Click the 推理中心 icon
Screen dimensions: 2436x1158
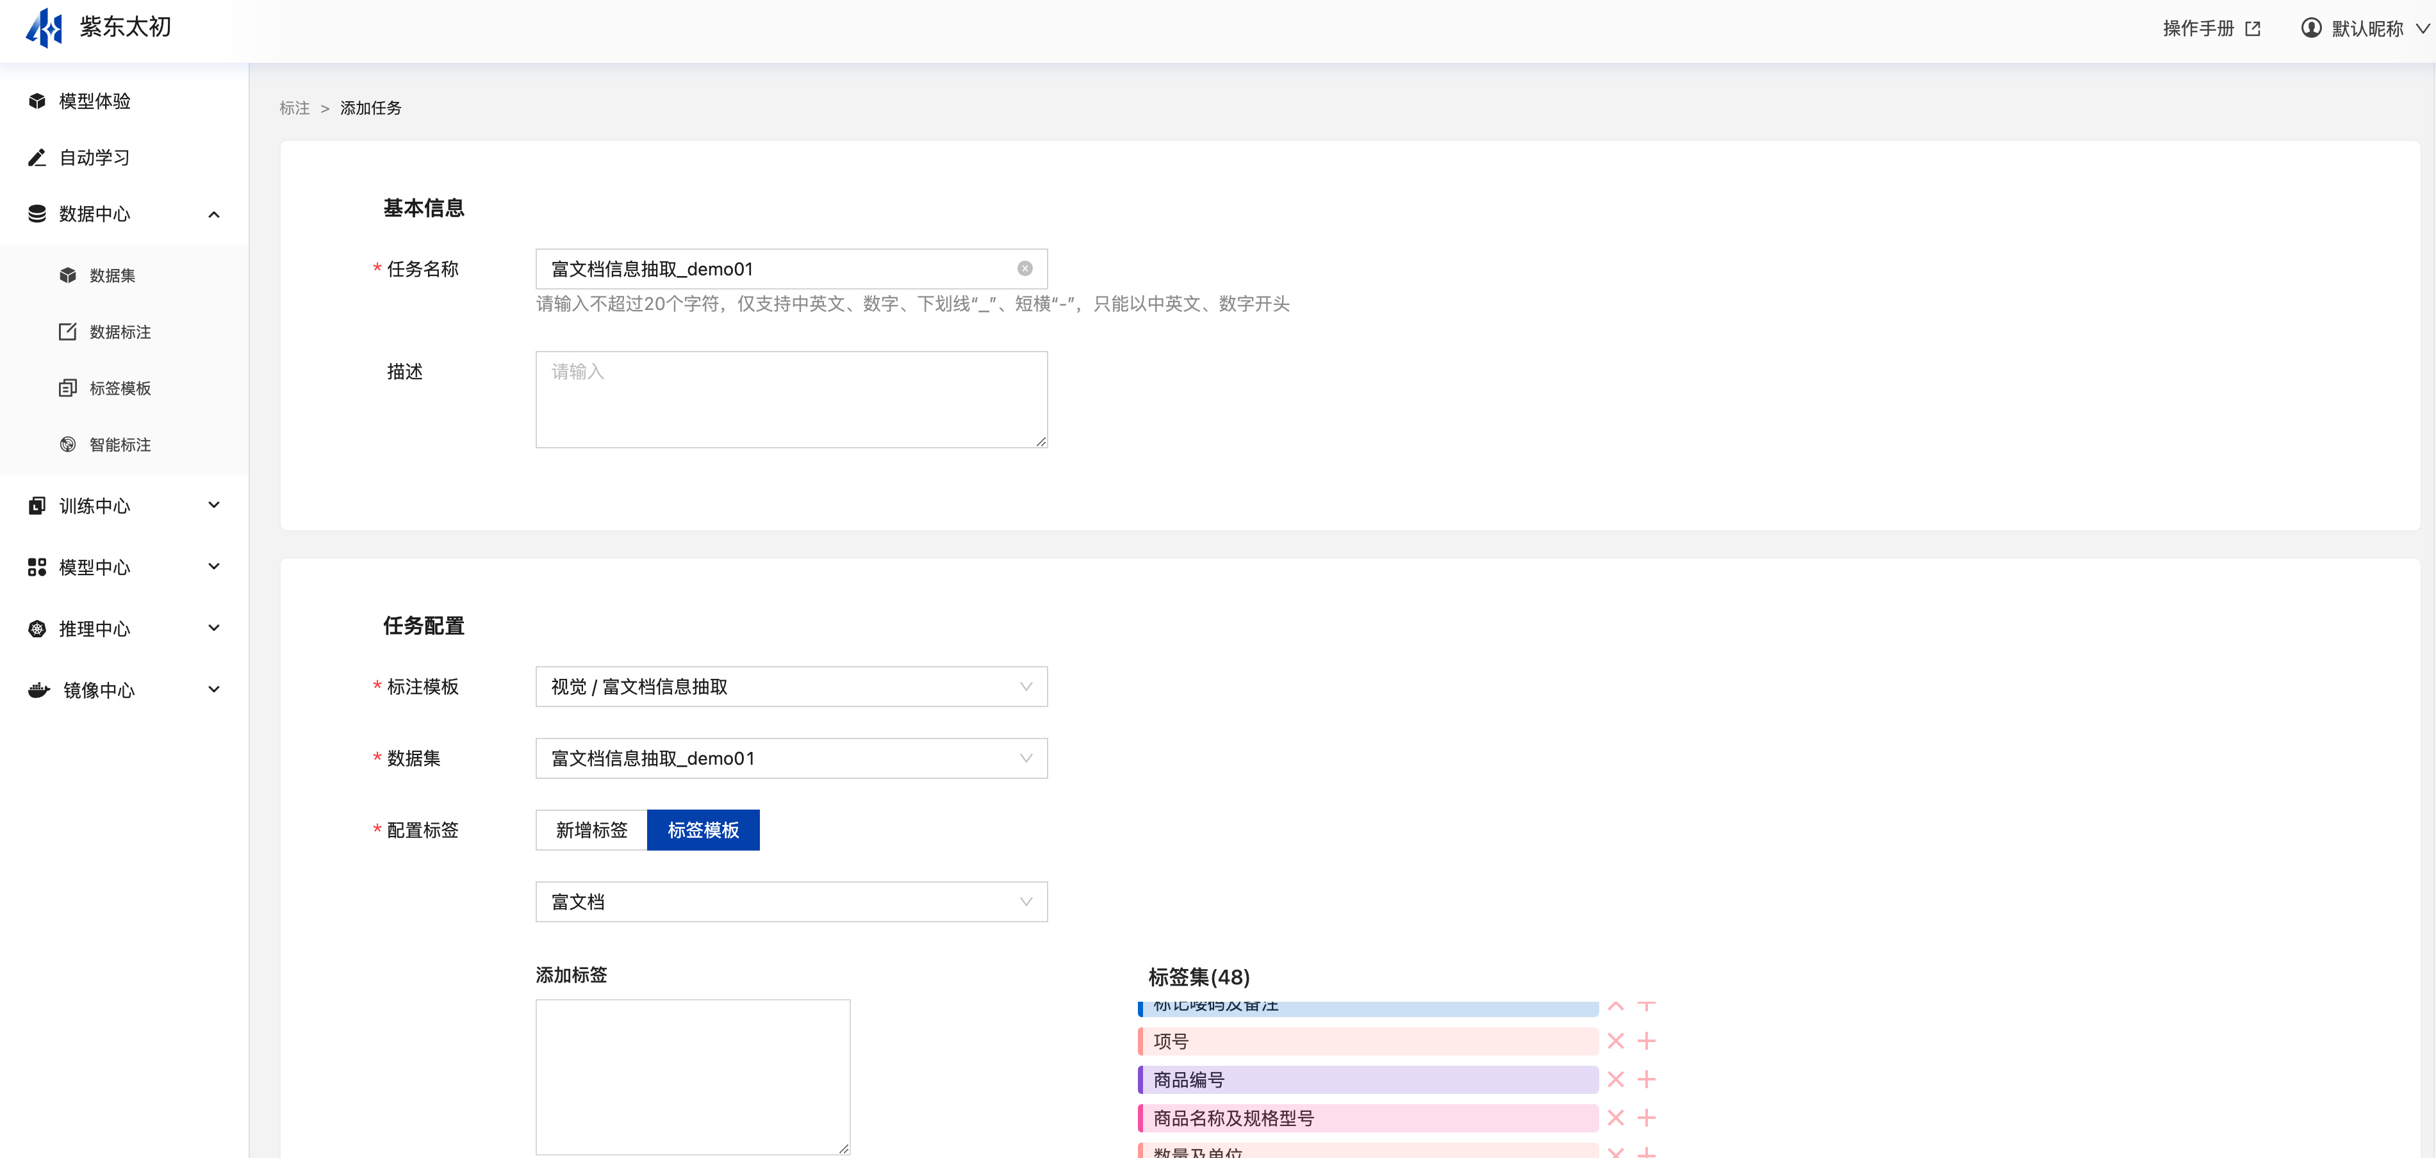37,628
